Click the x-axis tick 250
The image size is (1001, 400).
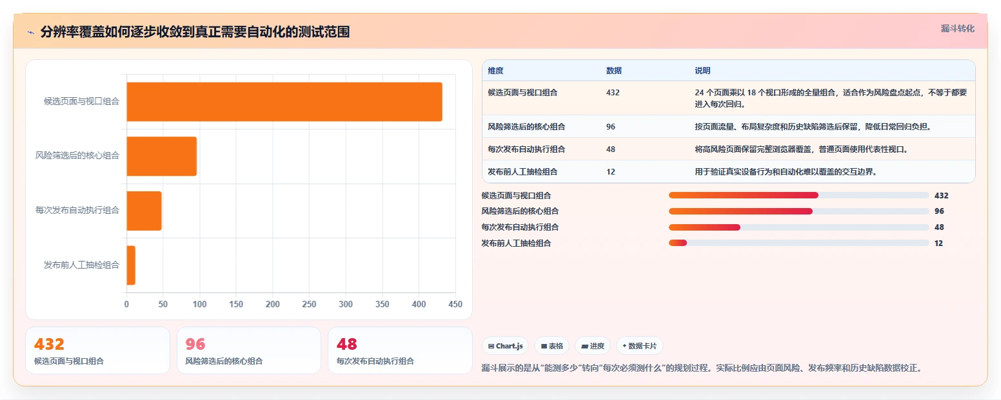[x=309, y=304]
